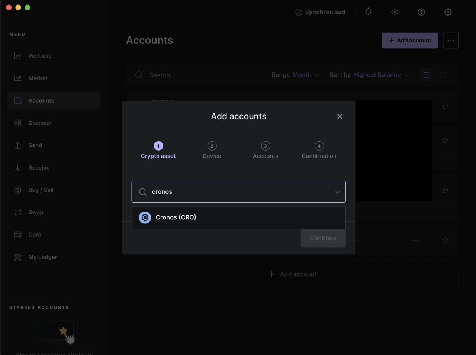Star the first account row
This screenshot has height=355, width=476.
pos(445,106)
